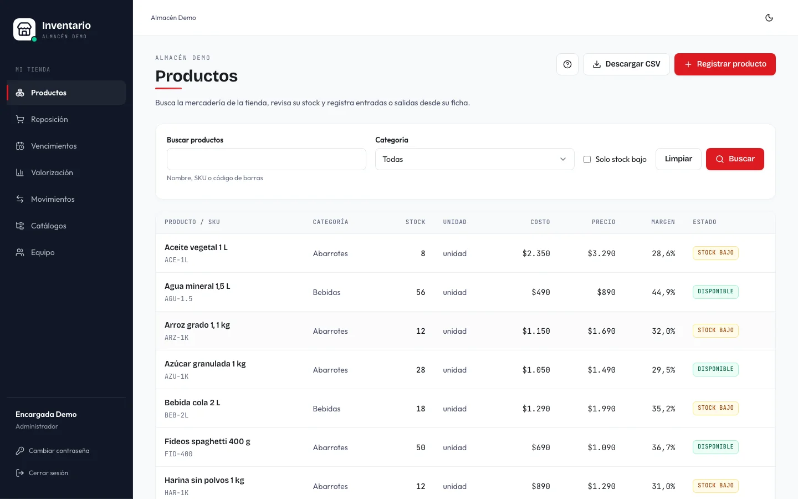The image size is (798, 499).
Task: Click the red Buscar button
Action: [735, 159]
